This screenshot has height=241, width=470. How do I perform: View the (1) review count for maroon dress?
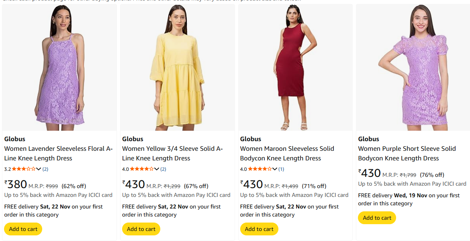(x=281, y=169)
